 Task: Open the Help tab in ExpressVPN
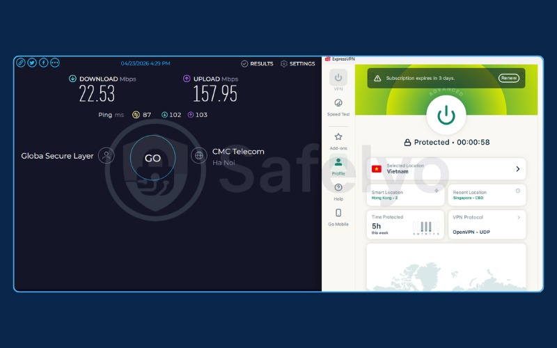[338, 192]
